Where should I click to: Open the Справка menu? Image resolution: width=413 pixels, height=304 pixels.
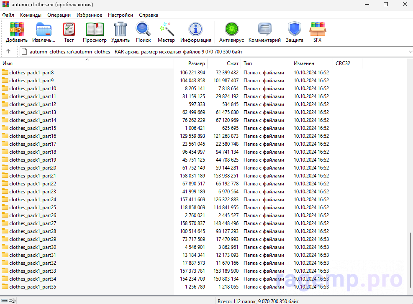tap(149, 15)
